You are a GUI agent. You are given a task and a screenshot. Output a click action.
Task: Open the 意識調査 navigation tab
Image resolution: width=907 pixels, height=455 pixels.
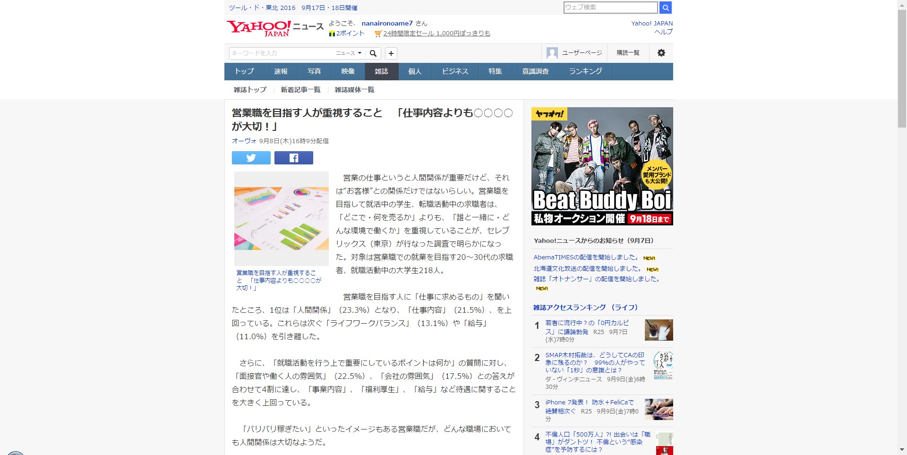pyautogui.click(x=536, y=71)
